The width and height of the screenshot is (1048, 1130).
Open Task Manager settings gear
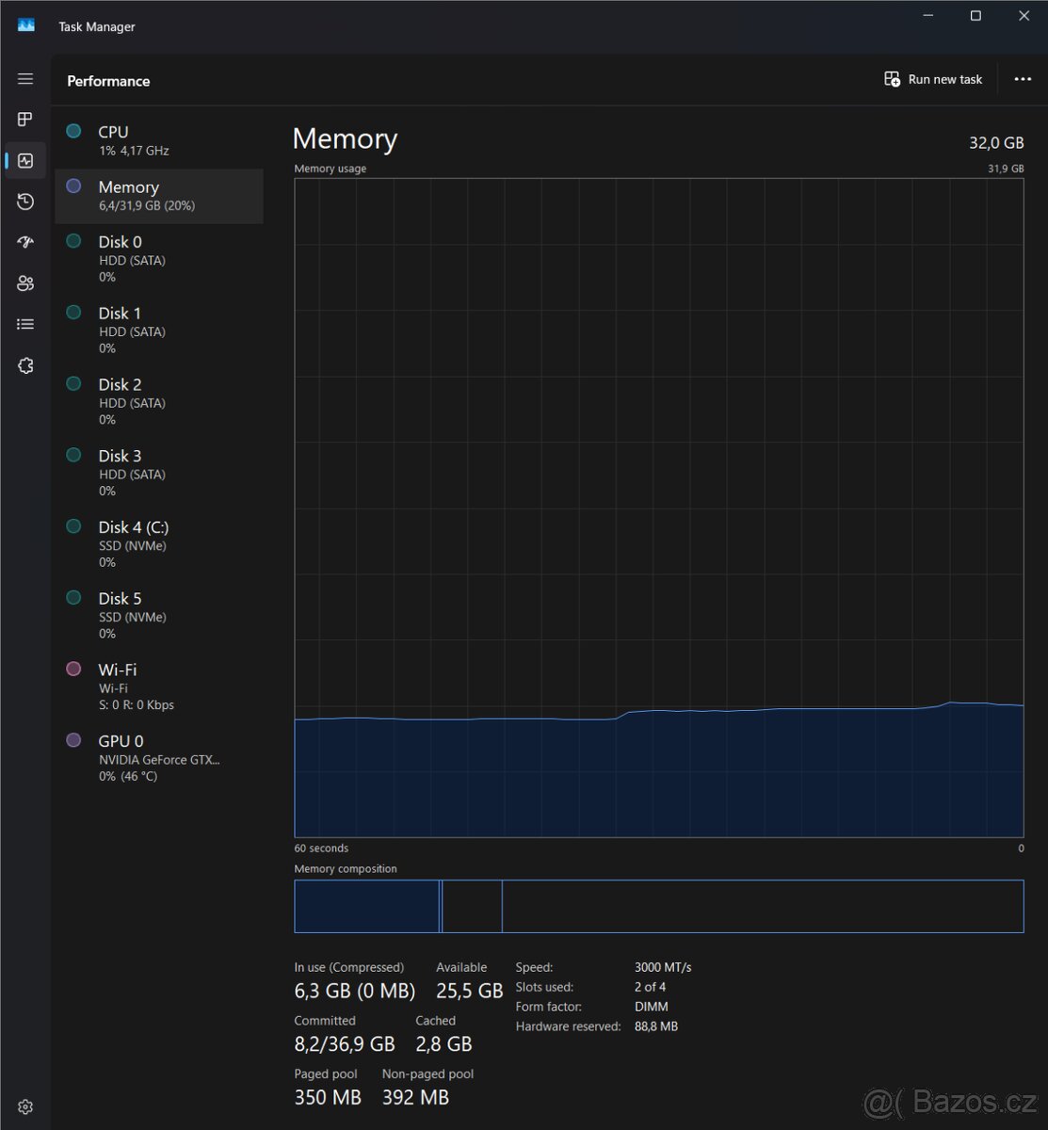(25, 1106)
